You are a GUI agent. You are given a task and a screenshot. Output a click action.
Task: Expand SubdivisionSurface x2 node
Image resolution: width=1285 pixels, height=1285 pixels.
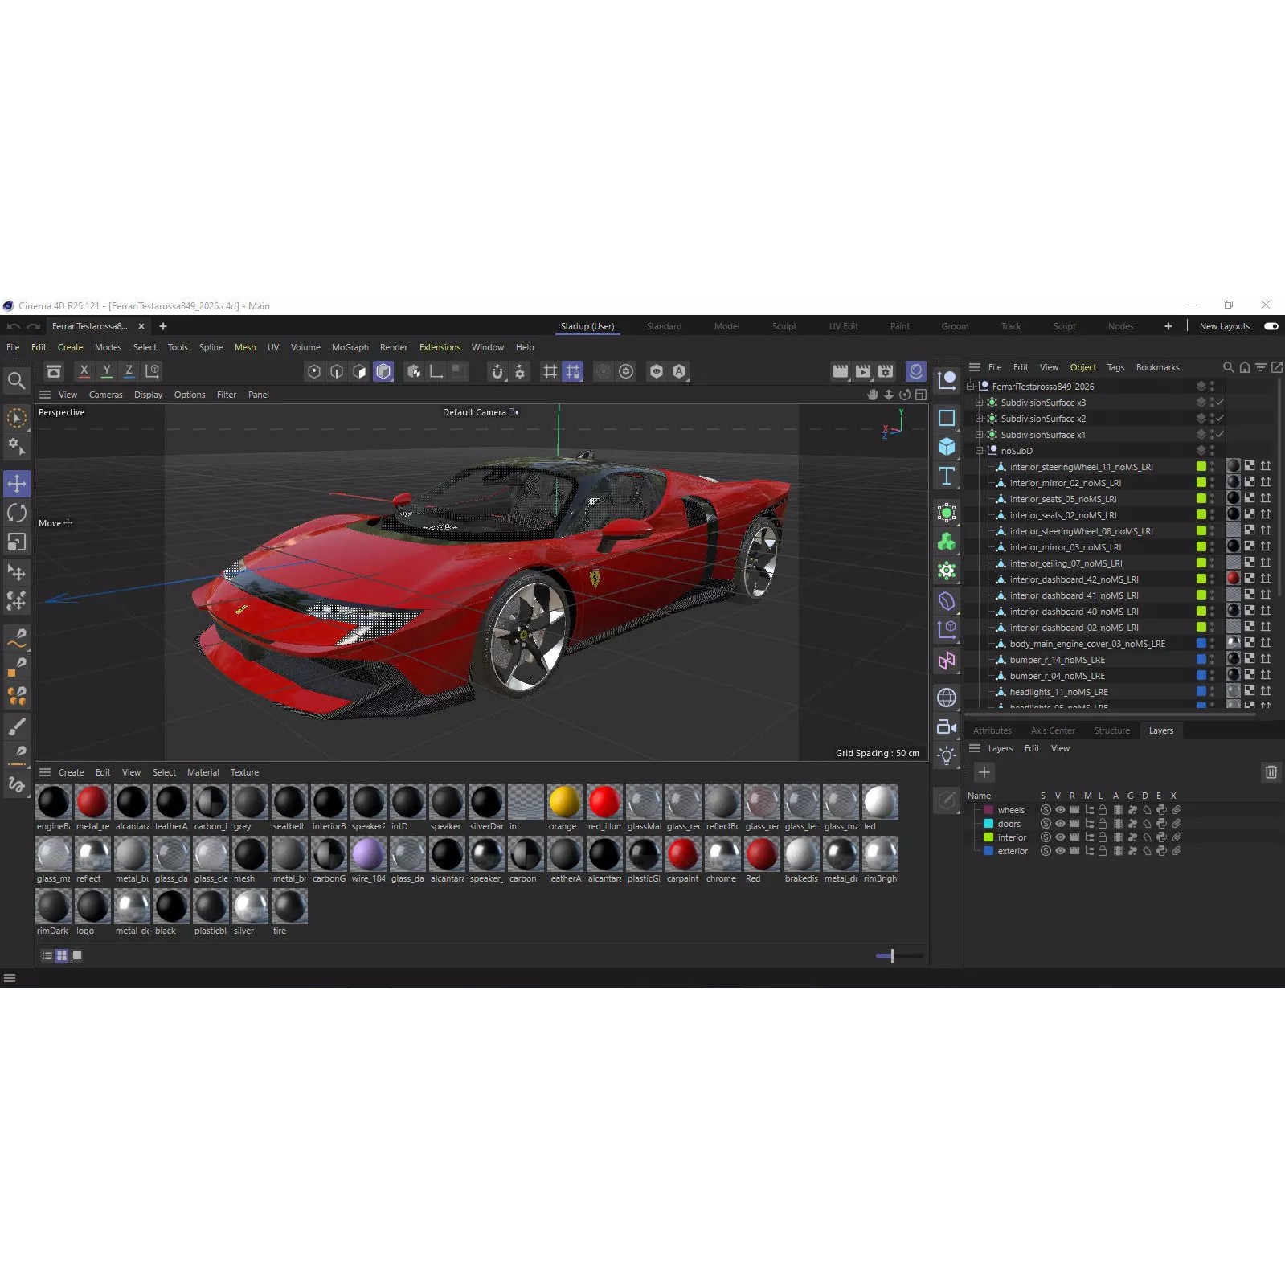click(x=980, y=419)
